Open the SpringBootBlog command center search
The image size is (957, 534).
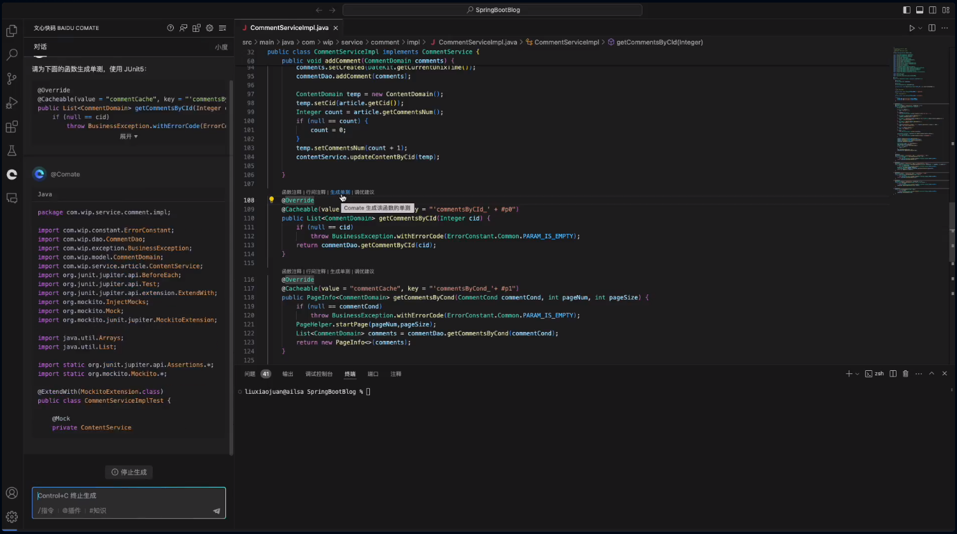tap(492, 10)
